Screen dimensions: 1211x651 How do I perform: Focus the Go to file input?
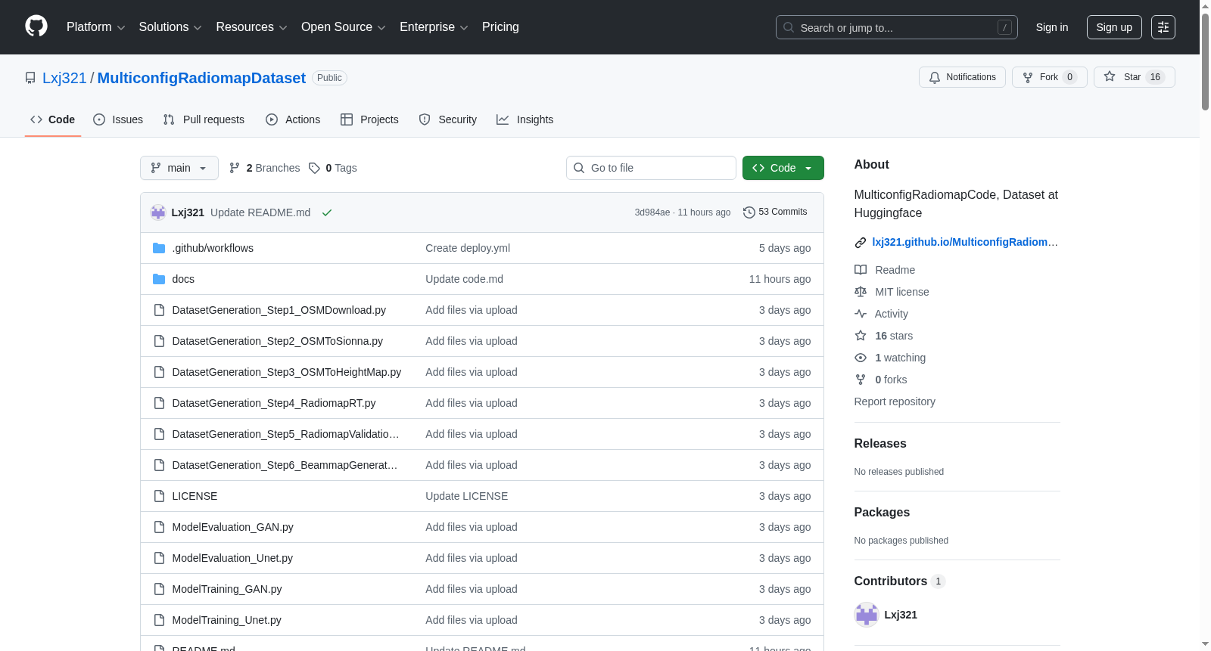point(651,168)
